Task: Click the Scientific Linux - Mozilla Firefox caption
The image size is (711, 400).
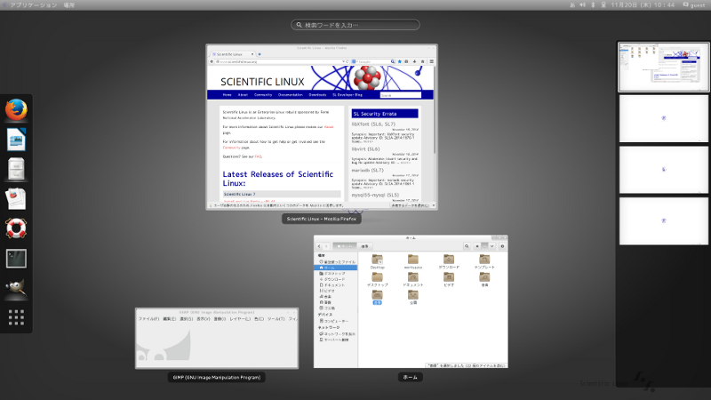Action: (322, 219)
